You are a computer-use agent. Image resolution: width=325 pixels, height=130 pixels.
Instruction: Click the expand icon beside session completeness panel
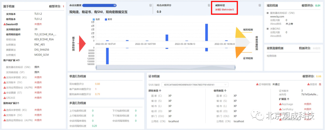(x=151, y=5)
